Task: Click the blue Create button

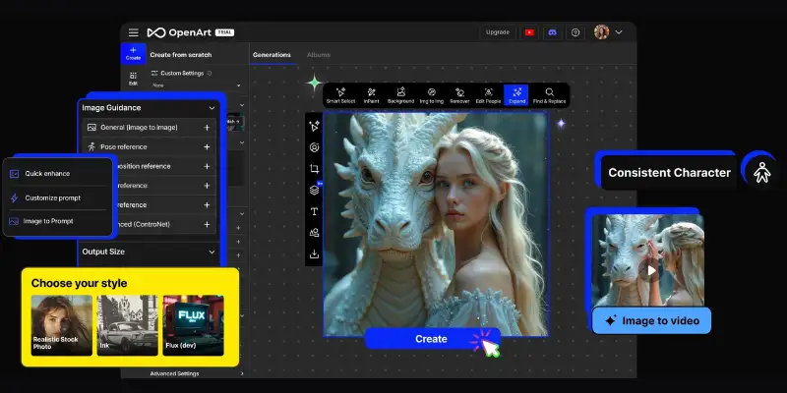Action: pyautogui.click(x=432, y=339)
